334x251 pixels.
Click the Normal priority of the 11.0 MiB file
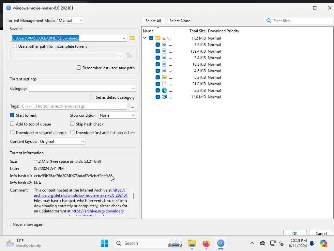214,97
